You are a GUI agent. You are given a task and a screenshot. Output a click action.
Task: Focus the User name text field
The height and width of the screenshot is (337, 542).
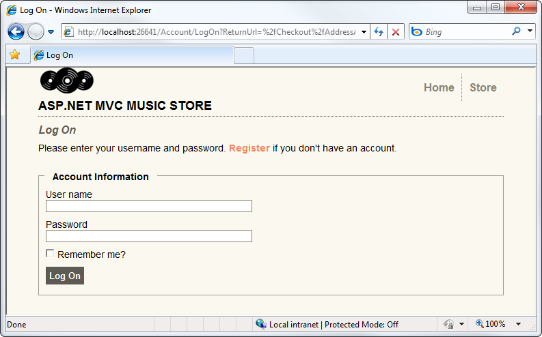point(148,206)
